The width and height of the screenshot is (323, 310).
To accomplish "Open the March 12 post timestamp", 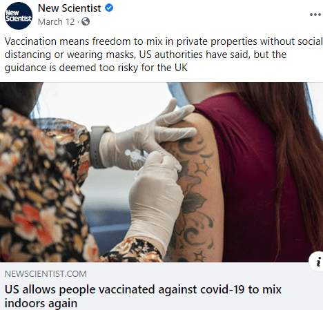I will pos(57,22).
